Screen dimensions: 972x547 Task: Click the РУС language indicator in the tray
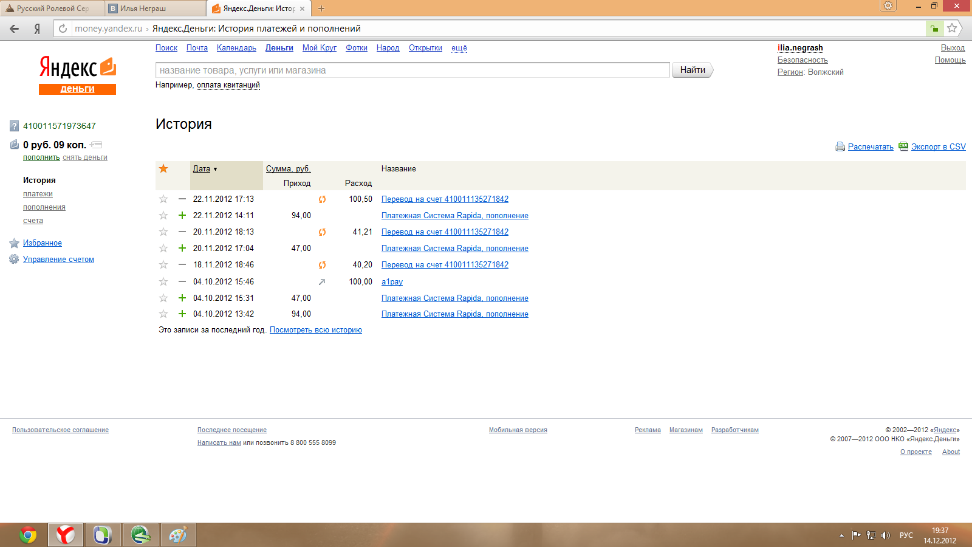906,535
